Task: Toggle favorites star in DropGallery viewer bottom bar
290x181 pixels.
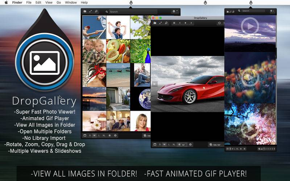Action: click(x=179, y=144)
